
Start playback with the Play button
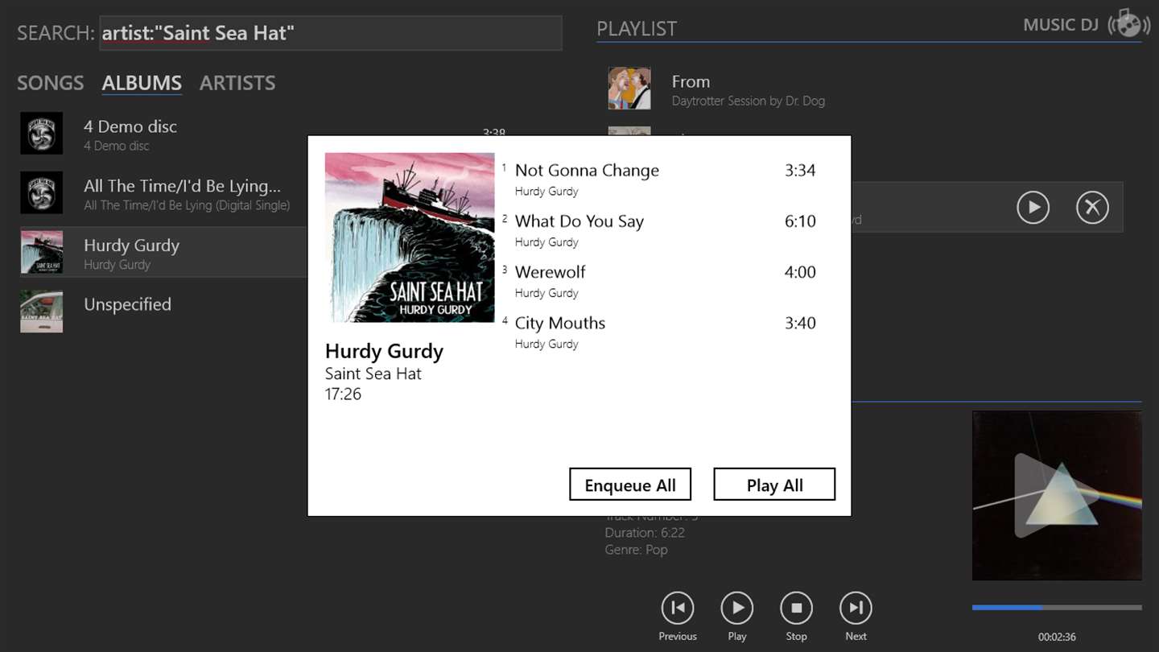737,609
